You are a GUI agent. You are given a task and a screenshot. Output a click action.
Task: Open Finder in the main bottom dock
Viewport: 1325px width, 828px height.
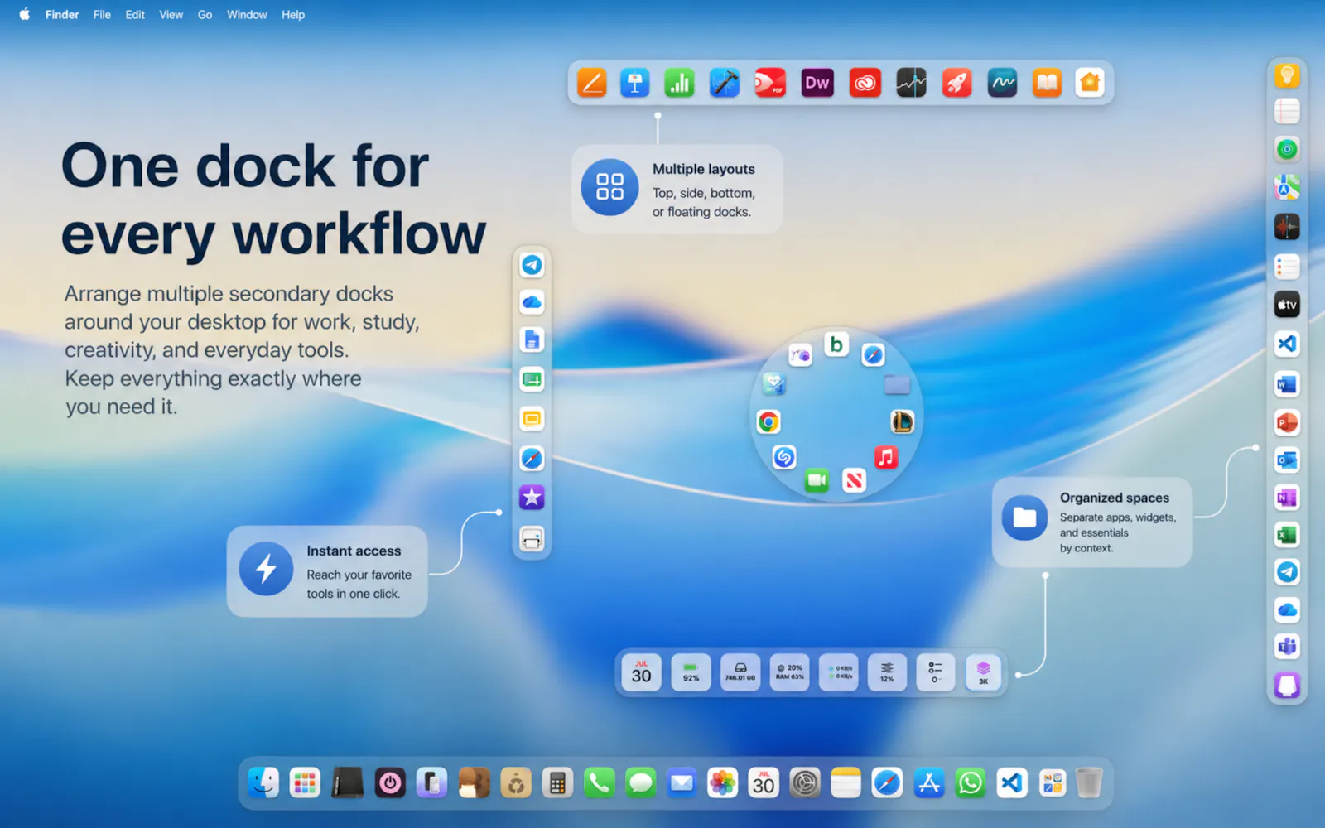tap(263, 782)
